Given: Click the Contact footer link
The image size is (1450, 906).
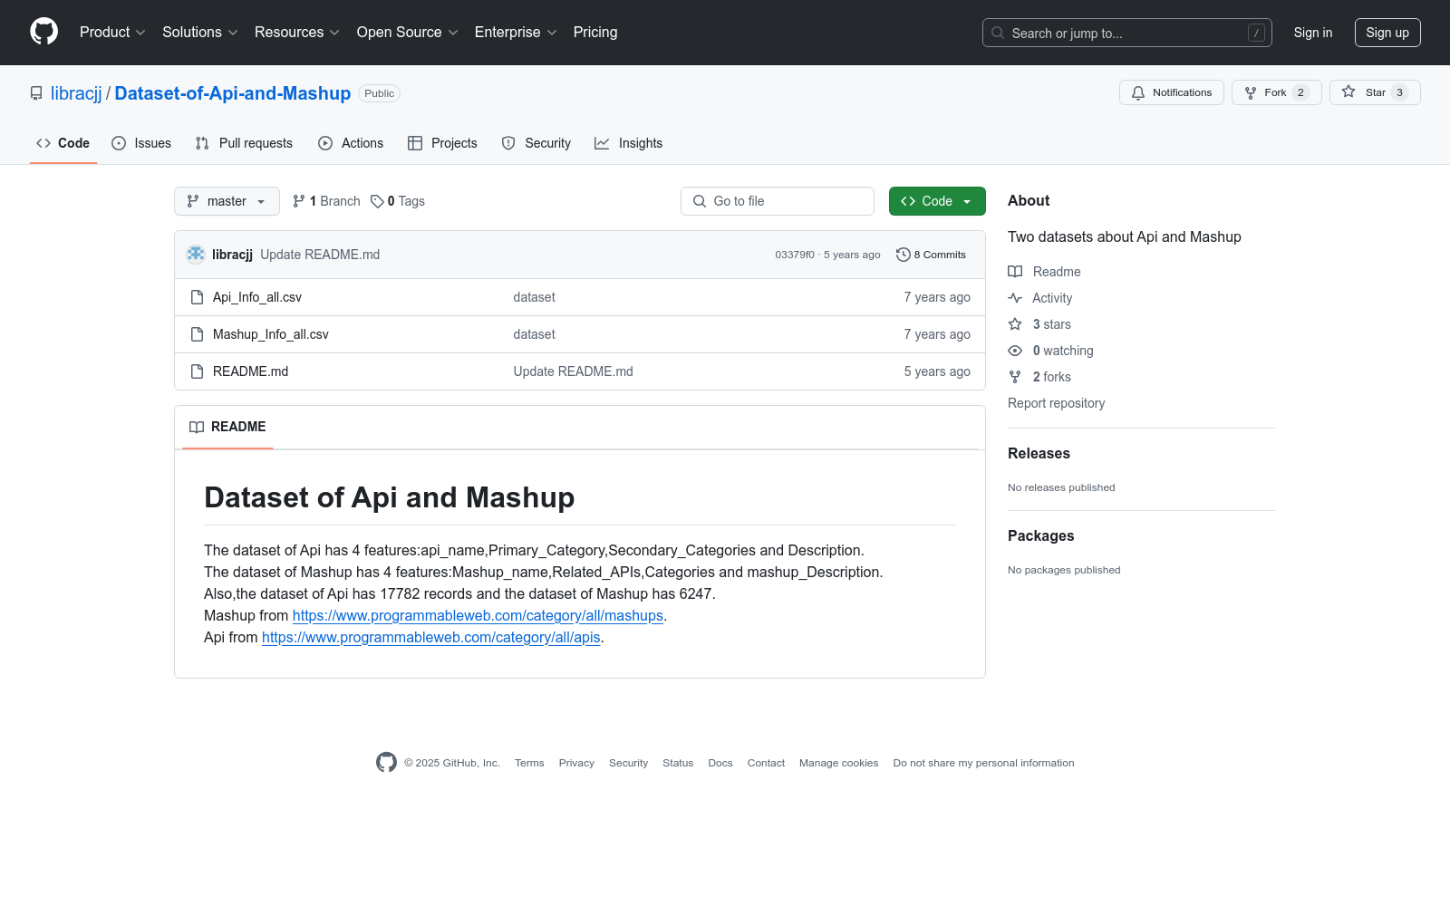Looking at the screenshot, I should 766,763.
